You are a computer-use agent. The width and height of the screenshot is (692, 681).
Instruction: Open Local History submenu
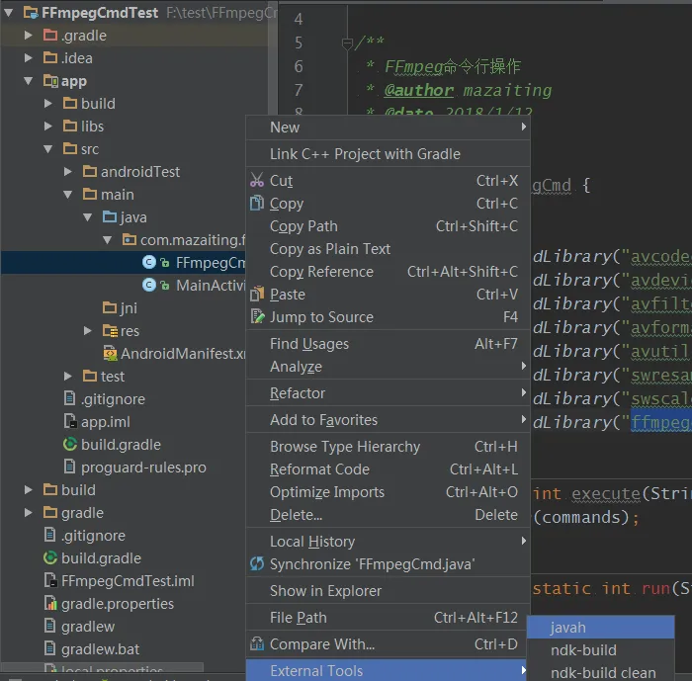[388, 542]
